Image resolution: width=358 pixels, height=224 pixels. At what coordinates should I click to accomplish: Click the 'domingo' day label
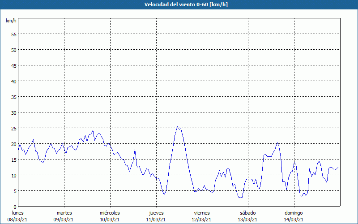pos(294,213)
